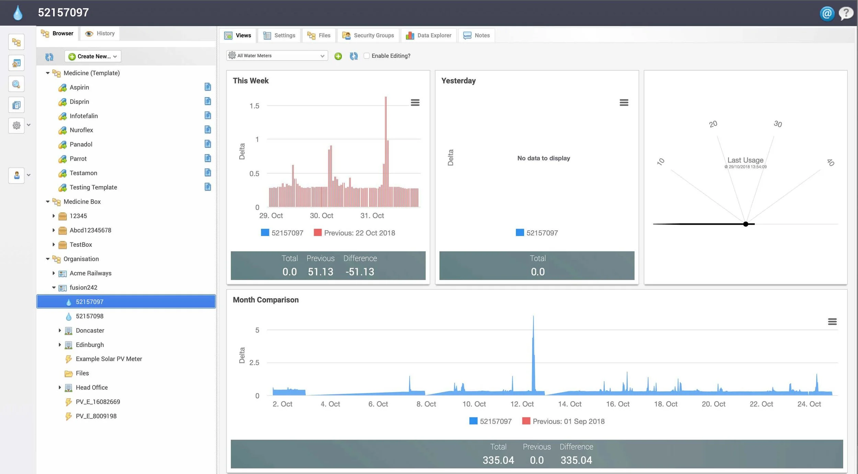858x474 pixels.
Task: Open Month Comparison chart context menu
Action: [832, 322]
